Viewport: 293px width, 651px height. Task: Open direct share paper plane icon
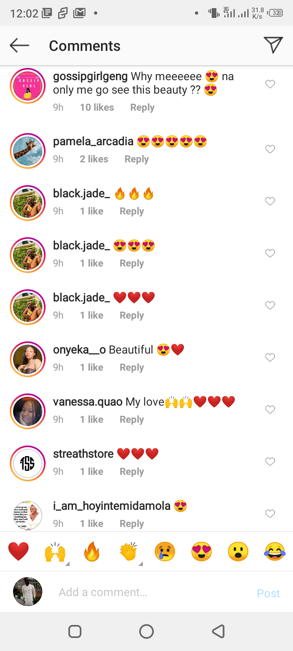click(x=273, y=45)
